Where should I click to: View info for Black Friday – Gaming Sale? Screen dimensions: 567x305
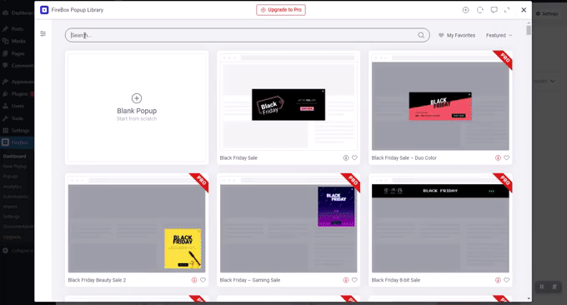(346, 280)
